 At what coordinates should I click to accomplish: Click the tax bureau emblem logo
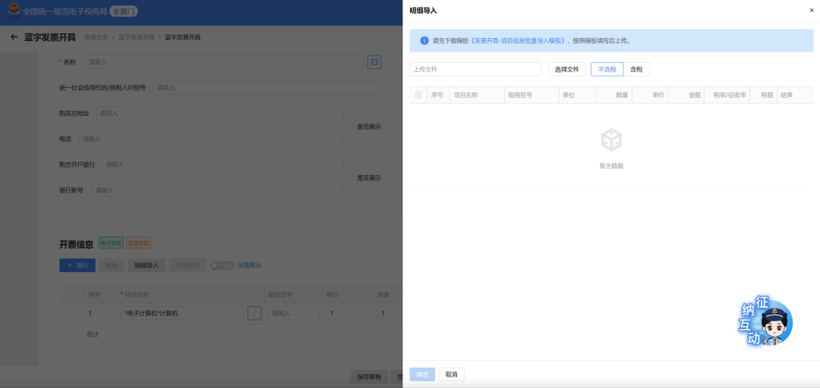12,11
